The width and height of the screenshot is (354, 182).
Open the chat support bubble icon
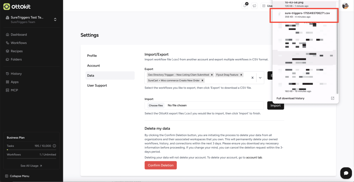[x=346, y=173]
